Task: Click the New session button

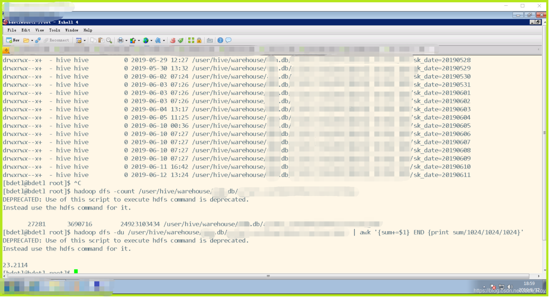Action: (x=13, y=40)
